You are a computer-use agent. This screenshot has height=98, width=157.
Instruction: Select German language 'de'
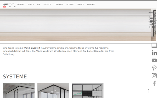(4, 7)
